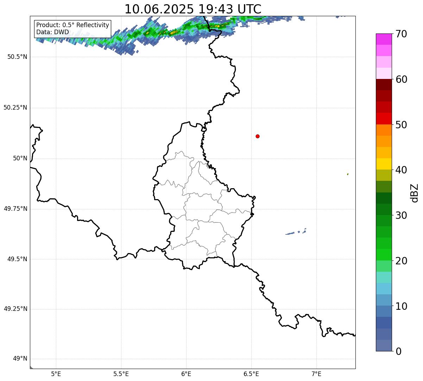Screen dimensions: 423x381
Task: Click the 49.25°N latitude label
Action: coord(15,309)
